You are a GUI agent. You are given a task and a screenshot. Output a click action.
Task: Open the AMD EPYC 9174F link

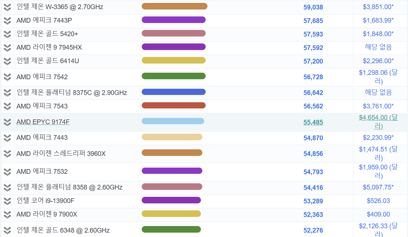tap(43, 122)
